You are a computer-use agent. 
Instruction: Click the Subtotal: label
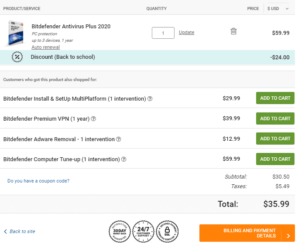click(236, 177)
